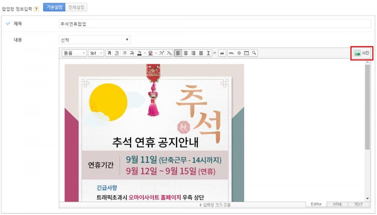The width and height of the screenshot is (377, 215).
Task: Switch editor to HTML mode
Action: tap(338, 205)
